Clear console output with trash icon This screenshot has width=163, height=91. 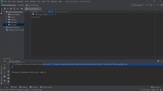click(x=8, y=81)
